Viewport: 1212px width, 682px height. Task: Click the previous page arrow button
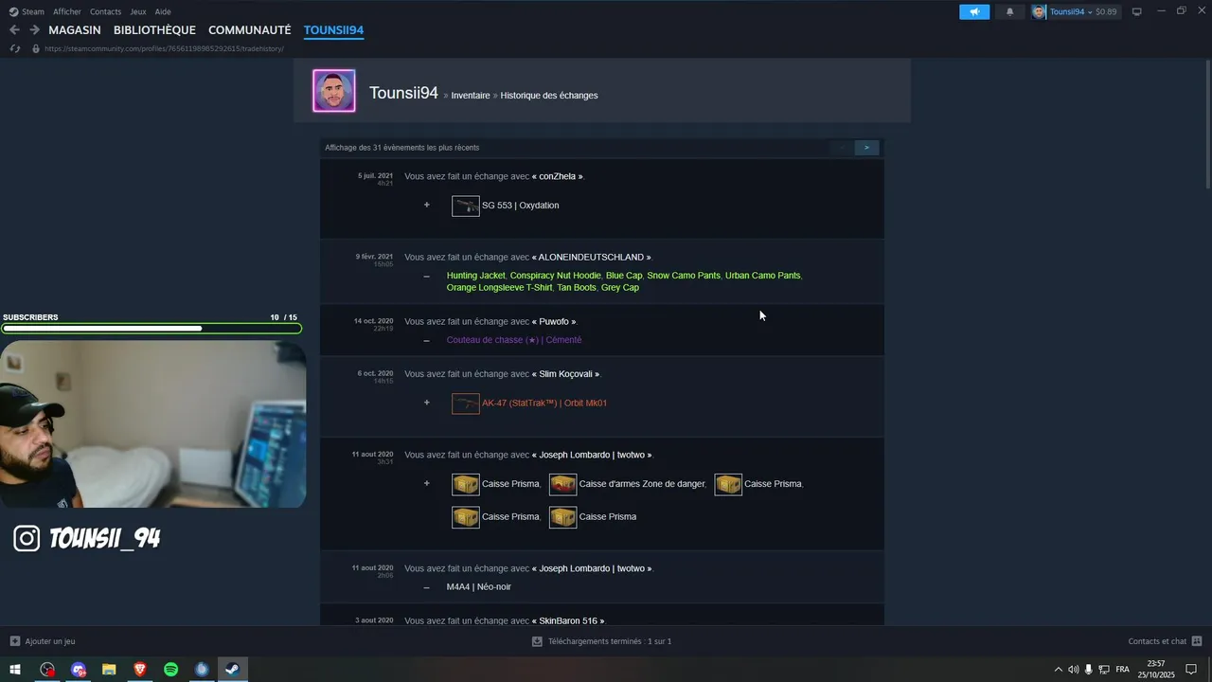842,148
